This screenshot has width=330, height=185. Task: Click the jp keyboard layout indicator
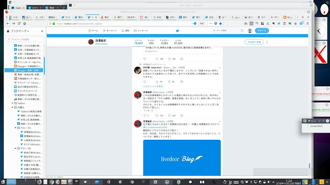pos(230,182)
